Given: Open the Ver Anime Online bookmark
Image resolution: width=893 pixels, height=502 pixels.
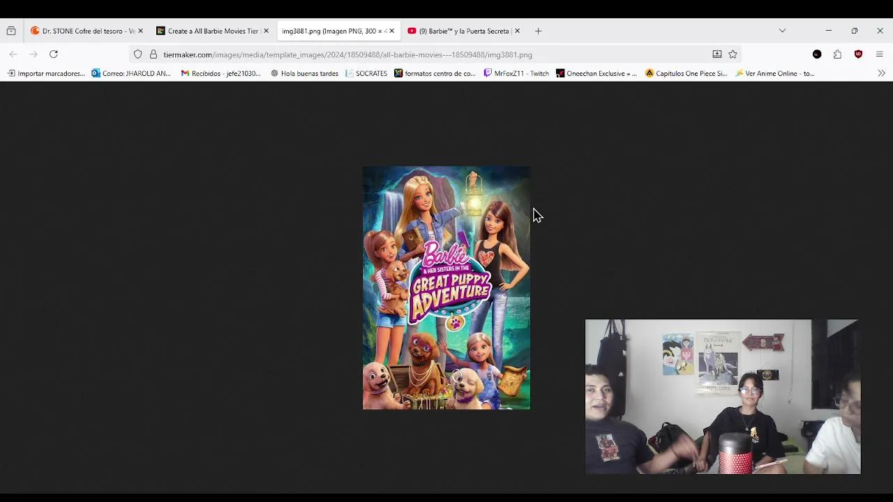Looking at the screenshot, I should point(774,73).
